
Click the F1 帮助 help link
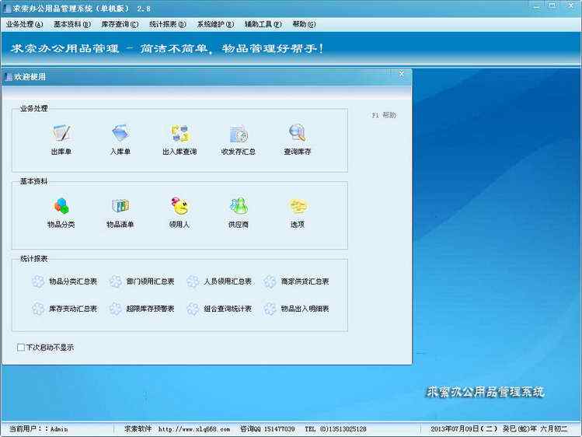click(x=384, y=115)
